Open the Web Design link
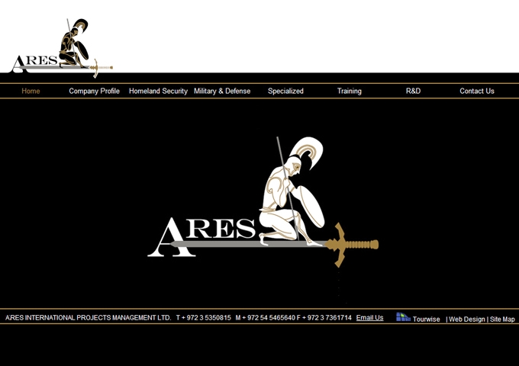 click(466, 319)
